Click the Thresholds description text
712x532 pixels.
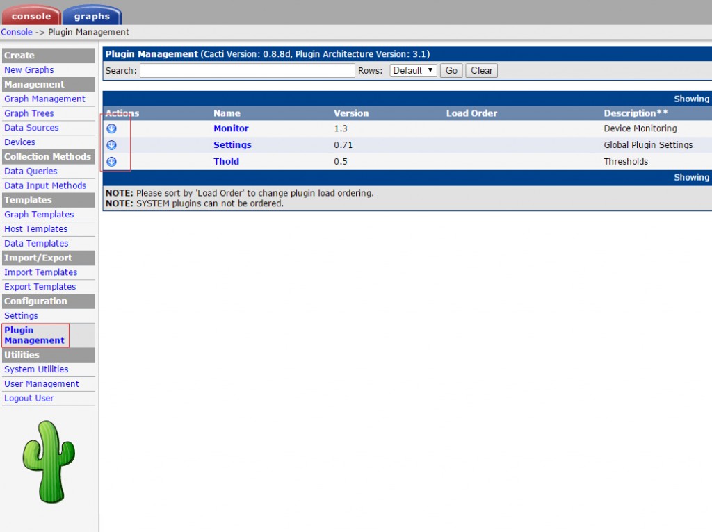tap(626, 161)
